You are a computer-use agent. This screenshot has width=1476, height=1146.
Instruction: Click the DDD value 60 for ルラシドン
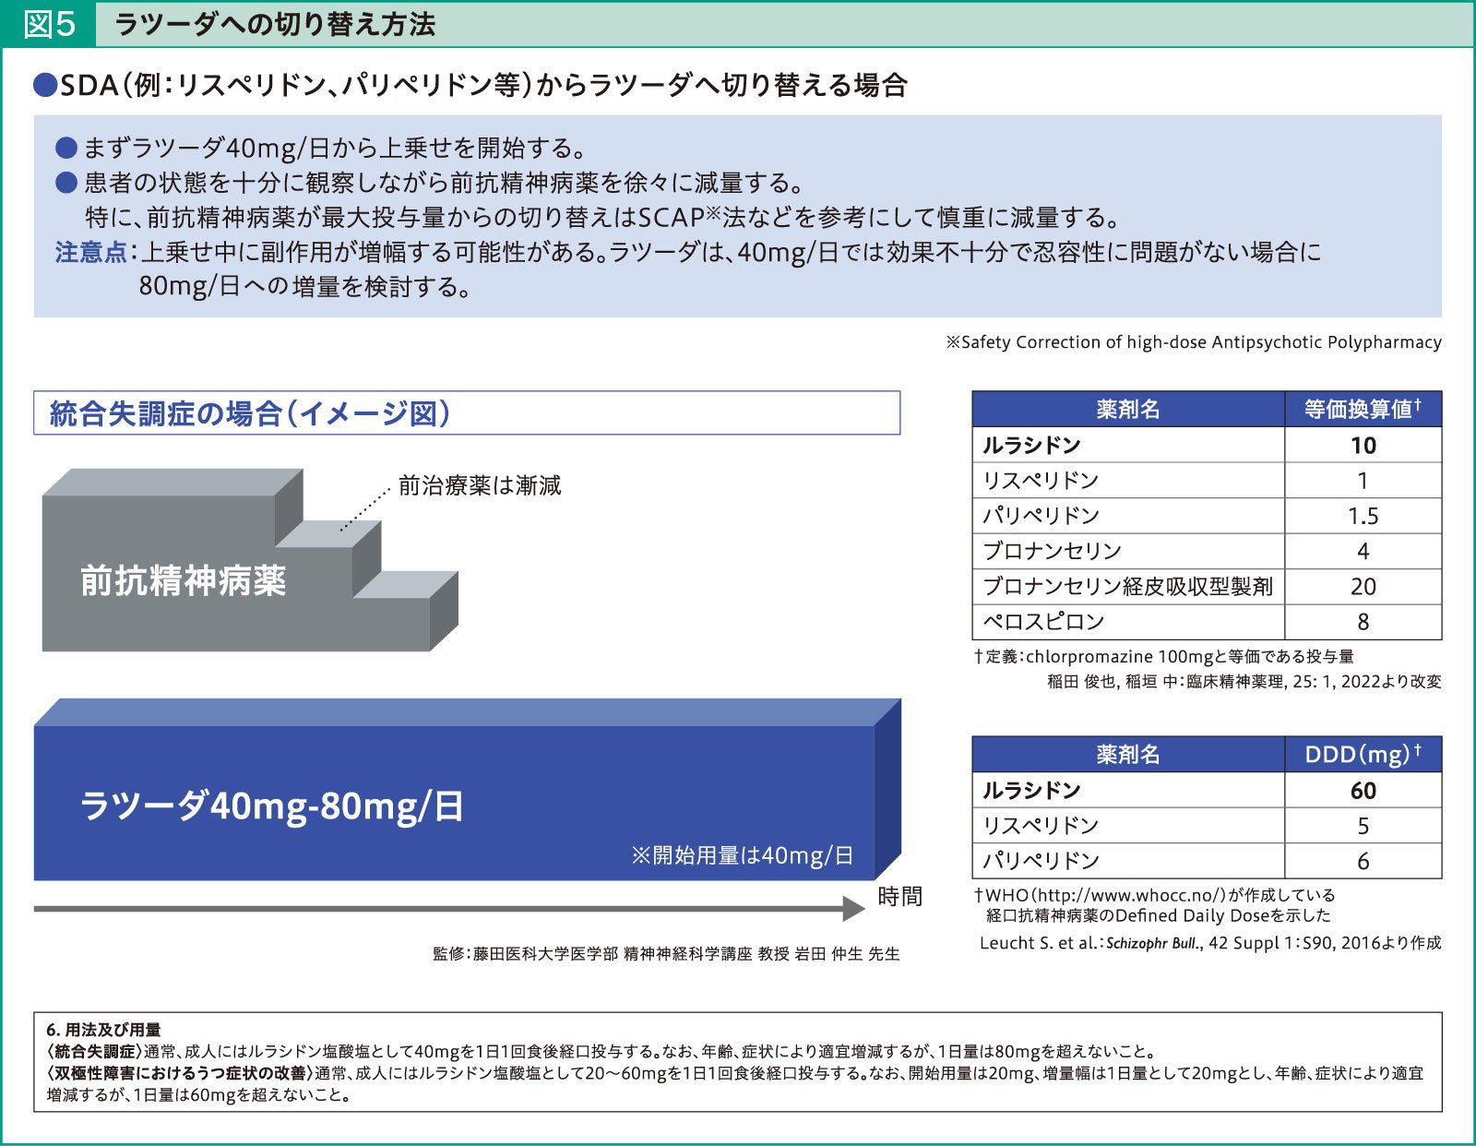(1365, 791)
